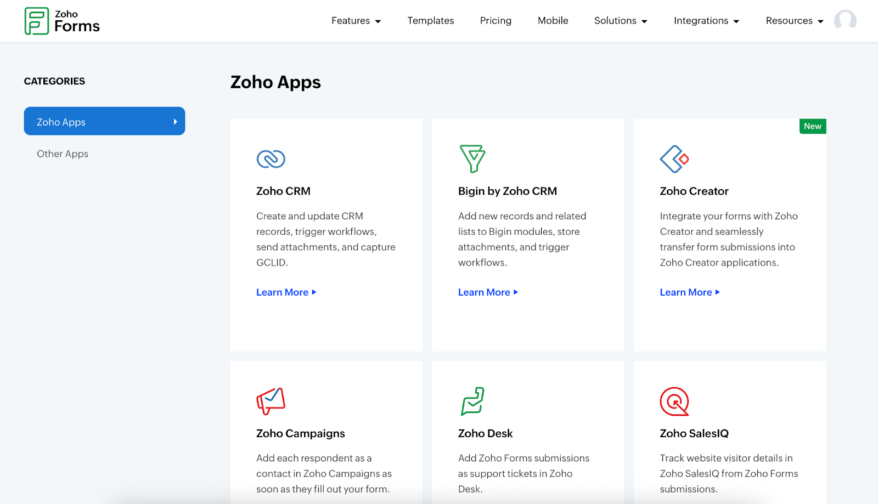878x504 pixels.
Task: Click the Zoho Campaigns megaphone icon
Action: point(271,401)
